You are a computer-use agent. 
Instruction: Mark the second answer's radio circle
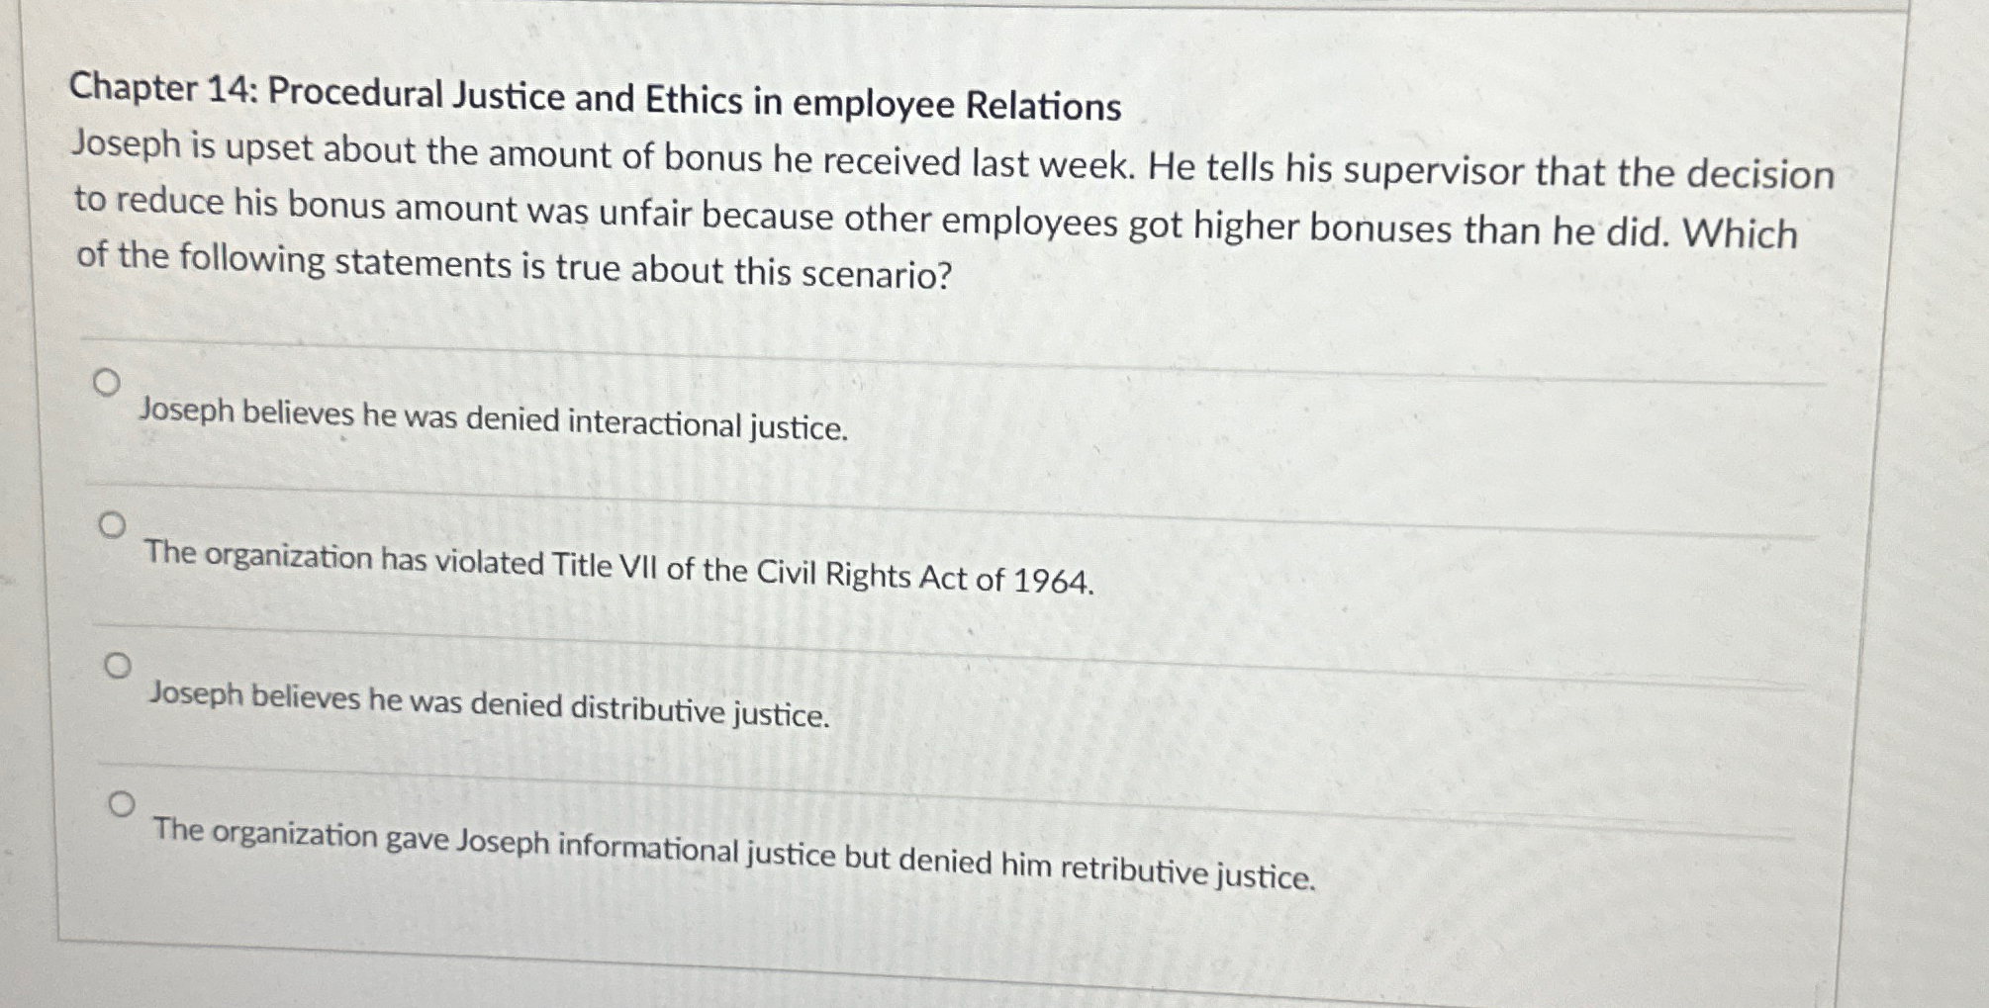[x=114, y=522]
